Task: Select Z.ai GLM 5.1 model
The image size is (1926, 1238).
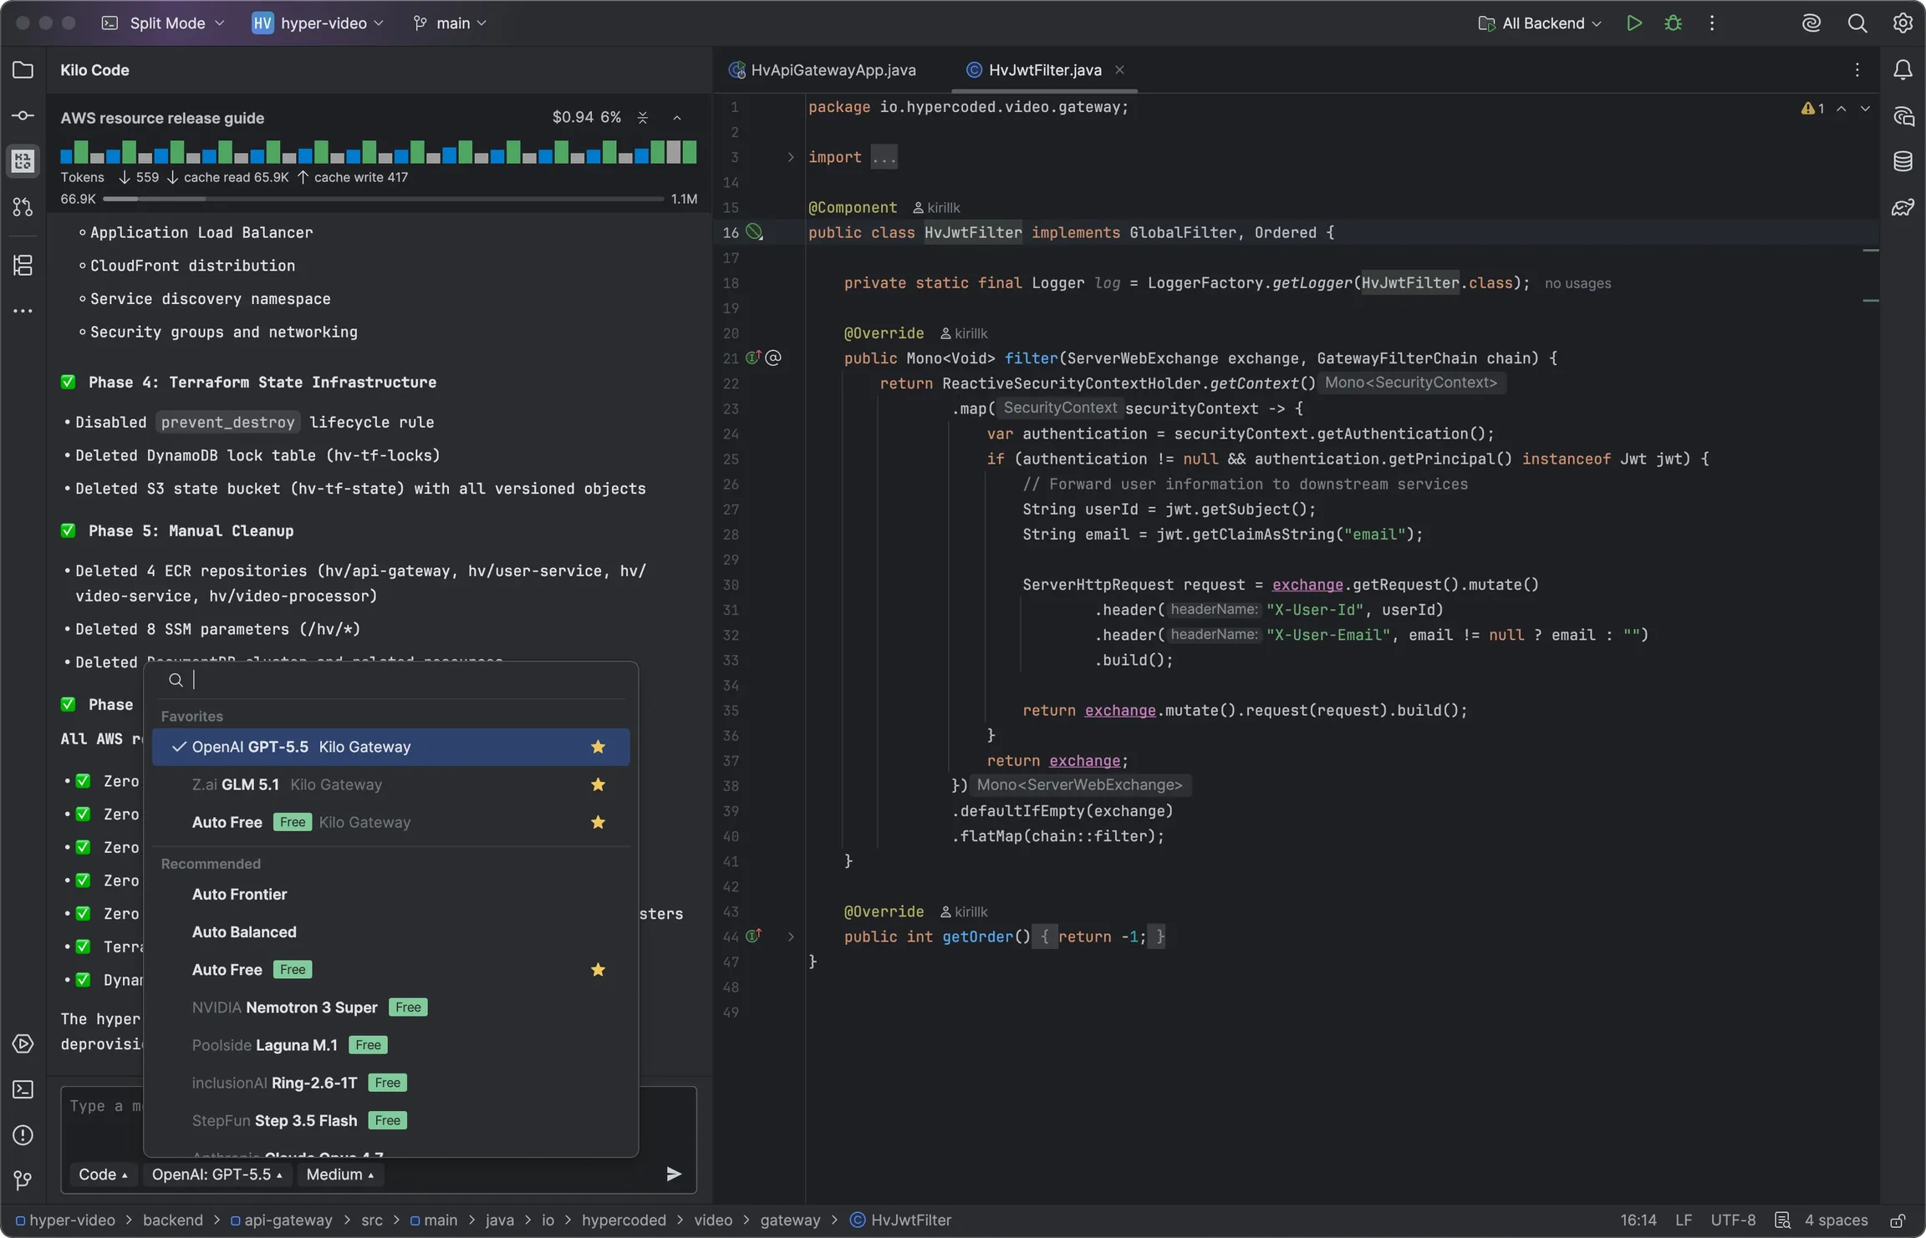Action: pos(390,784)
